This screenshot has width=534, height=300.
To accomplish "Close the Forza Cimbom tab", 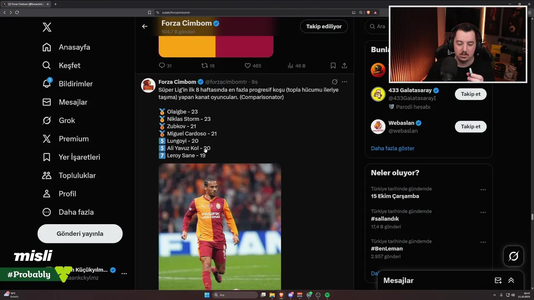I will click(x=48, y=4).
